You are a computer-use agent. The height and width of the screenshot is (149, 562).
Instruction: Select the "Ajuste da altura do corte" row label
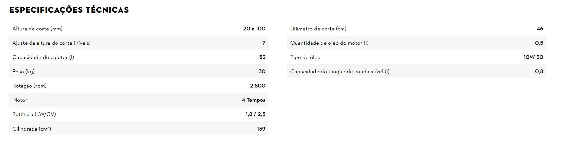(51, 43)
